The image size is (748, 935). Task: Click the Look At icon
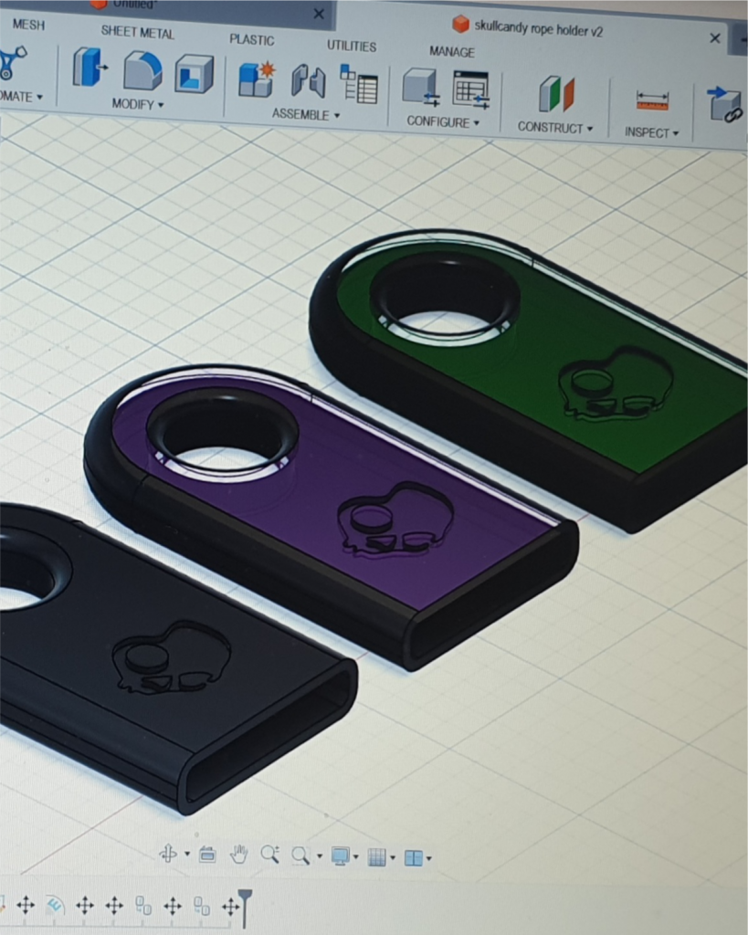(207, 855)
